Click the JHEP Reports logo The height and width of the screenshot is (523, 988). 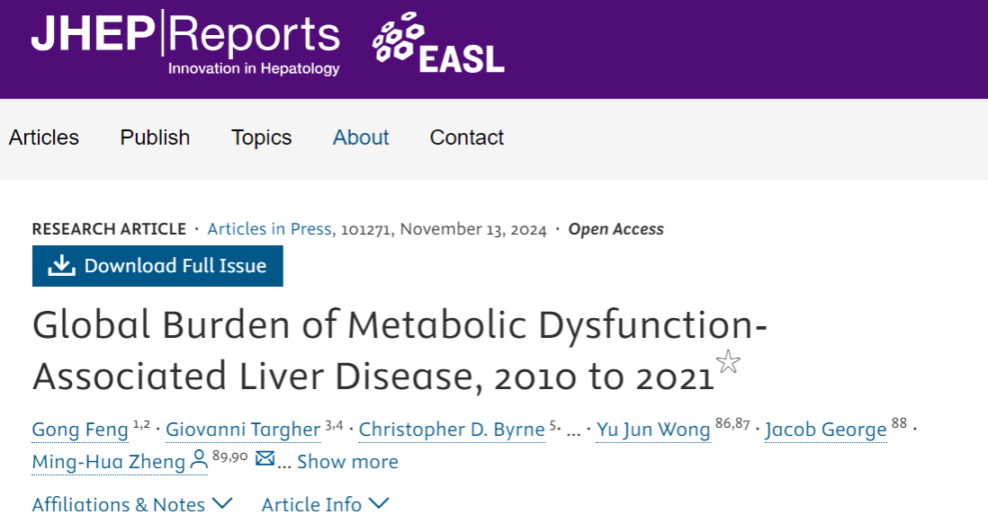pyautogui.click(x=186, y=43)
